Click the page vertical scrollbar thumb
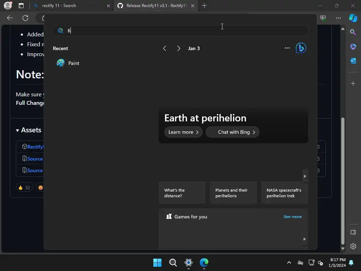Viewport: 361px width, 271px height. point(343,181)
